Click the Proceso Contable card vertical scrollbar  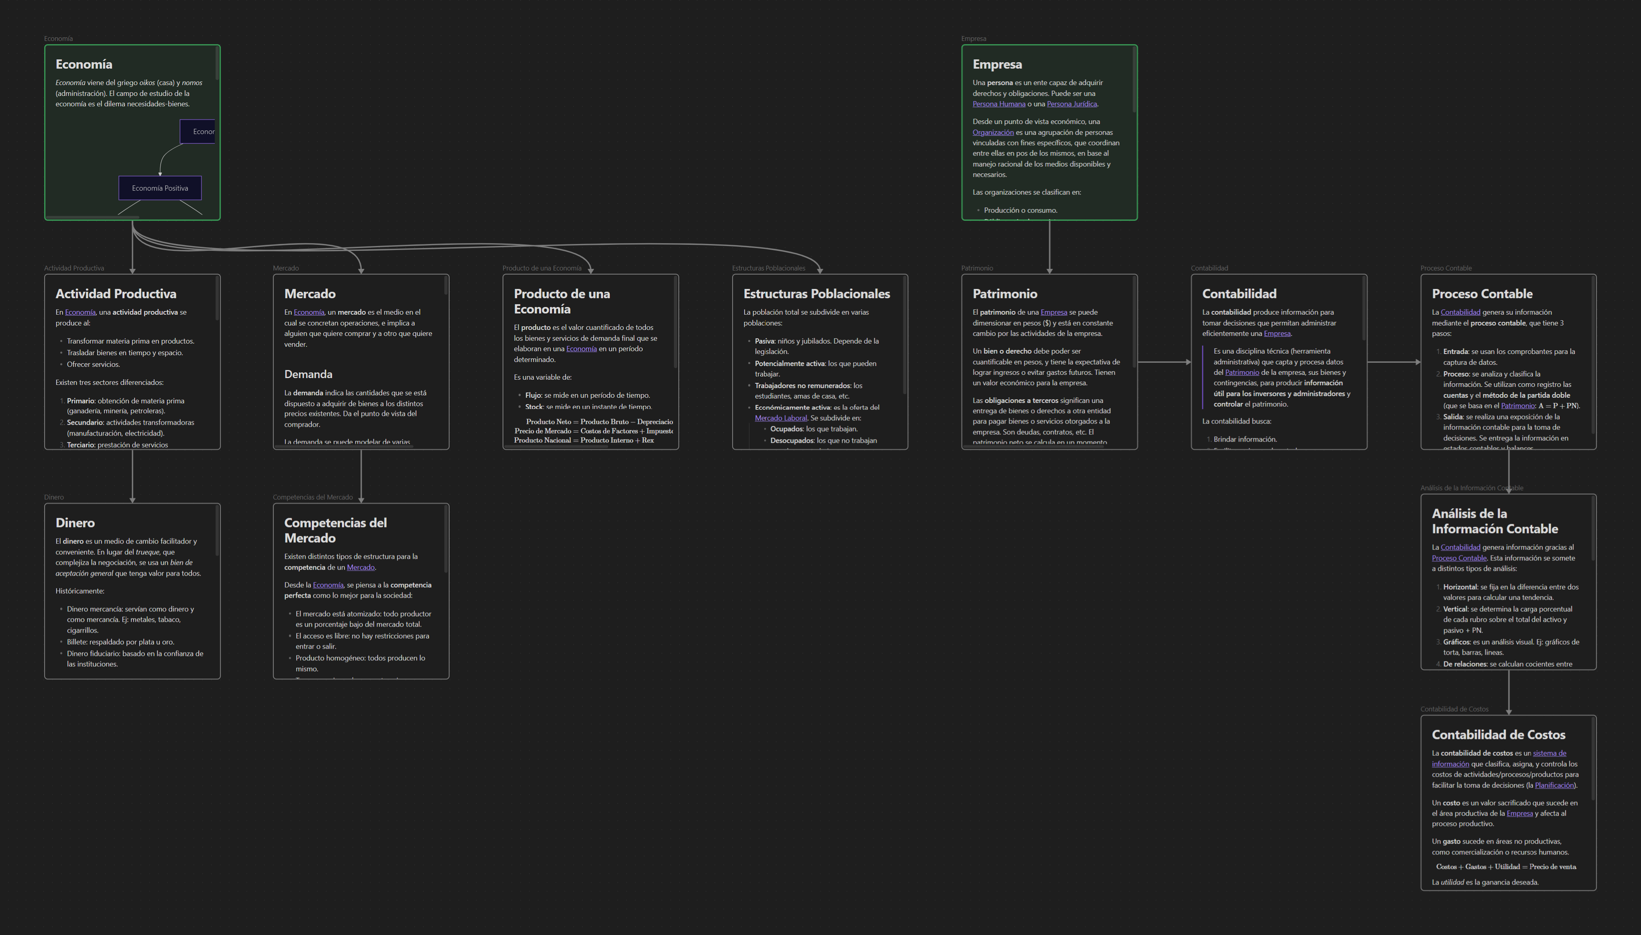coord(1593,356)
